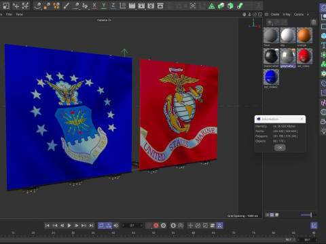
Task: Open the render settings clapperboard with gear
Action: pos(151,5)
